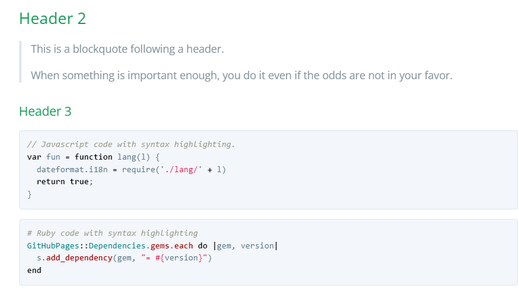Click the blockquote line "This is a blockquote following a header."
The width and height of the screenshot is (519, 297).
tap(127, 49)
